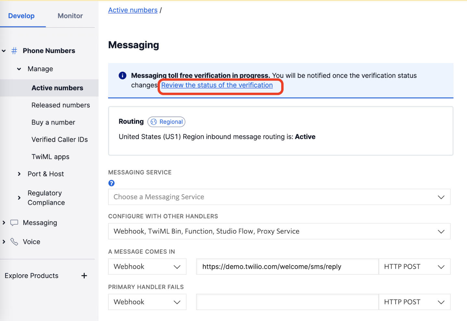
Task: Click the Regional routing badge
Action: (166, 122)
